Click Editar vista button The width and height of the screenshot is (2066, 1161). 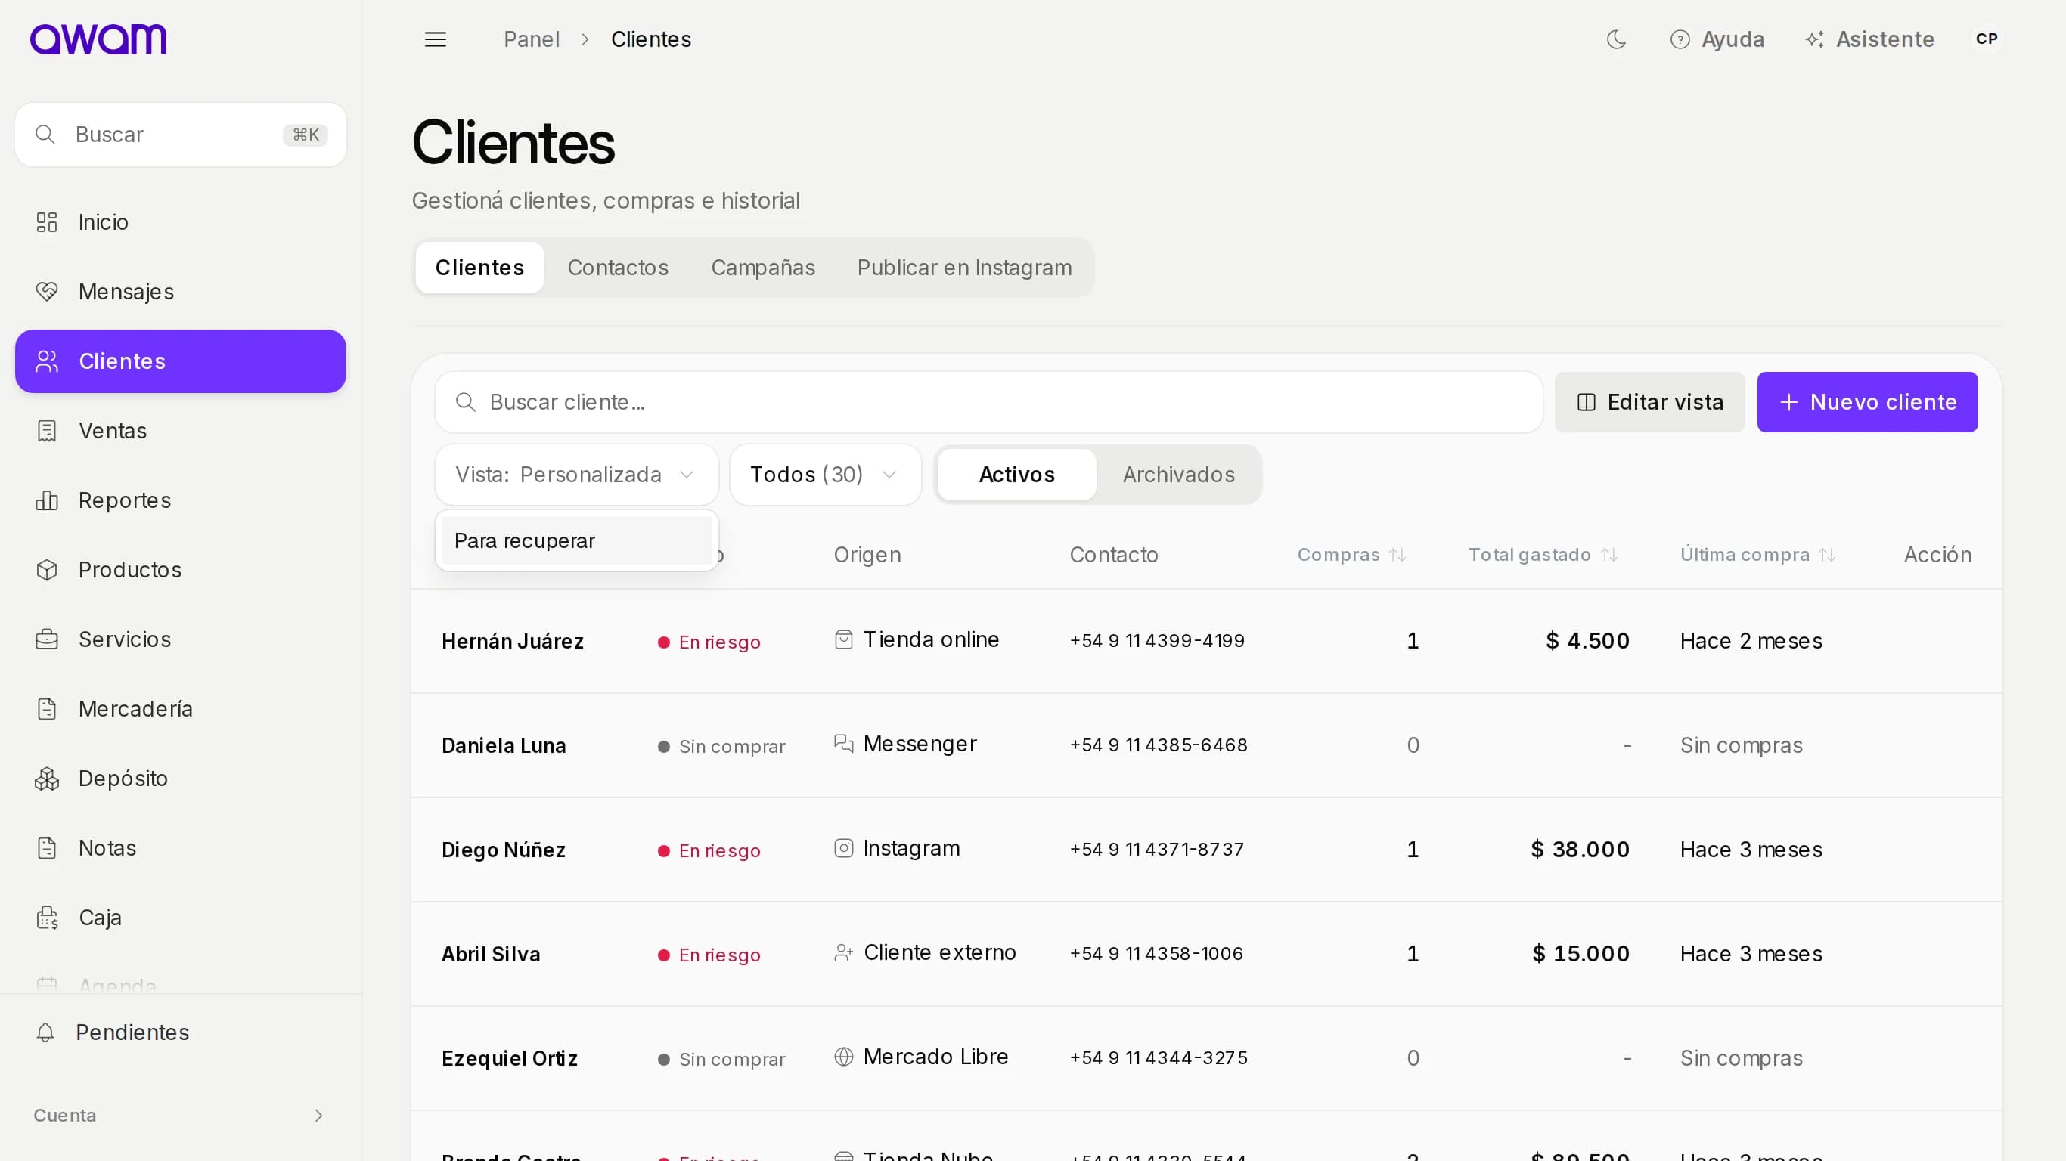pyautogui.click(x=1649, y=403)
